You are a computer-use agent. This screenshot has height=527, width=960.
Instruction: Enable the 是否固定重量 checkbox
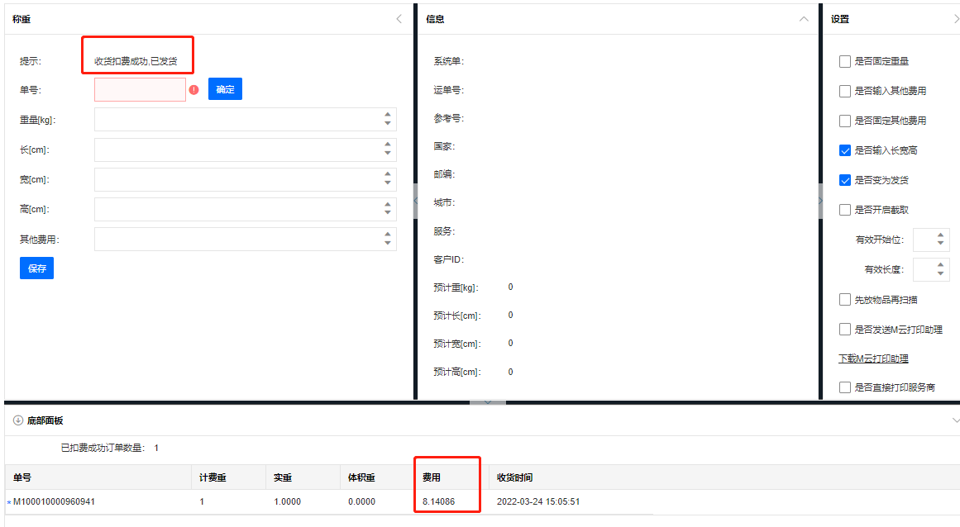pyautogui.click(x=845, y=61)
